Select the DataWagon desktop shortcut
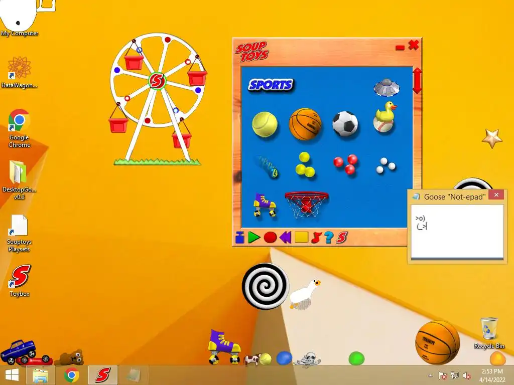Viewport: 514px width, 385px height. coord(20,73)
